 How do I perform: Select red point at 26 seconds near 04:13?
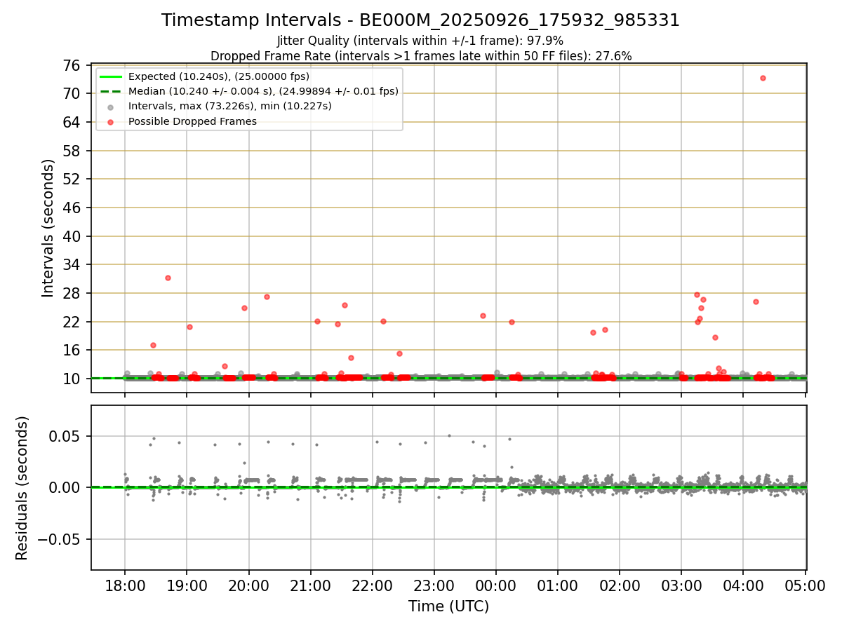[756, 301]
